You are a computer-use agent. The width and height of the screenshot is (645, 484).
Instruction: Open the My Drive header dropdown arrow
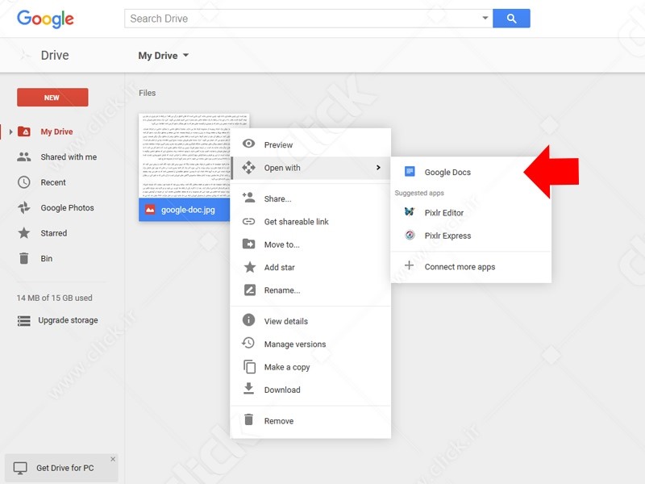point(185,56)
